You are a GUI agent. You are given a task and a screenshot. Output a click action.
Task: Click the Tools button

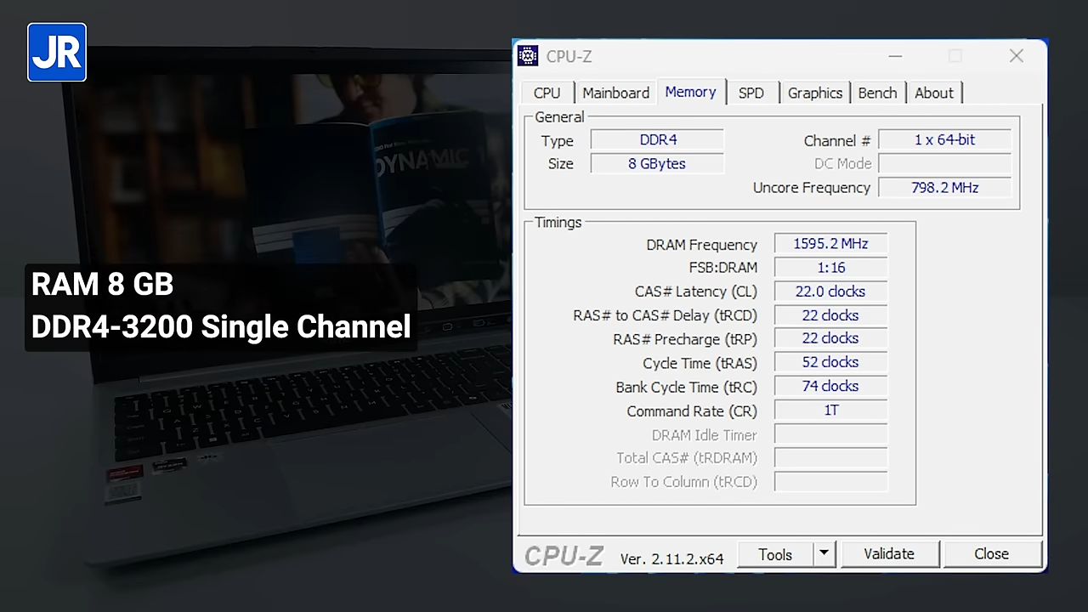(775, 554)
